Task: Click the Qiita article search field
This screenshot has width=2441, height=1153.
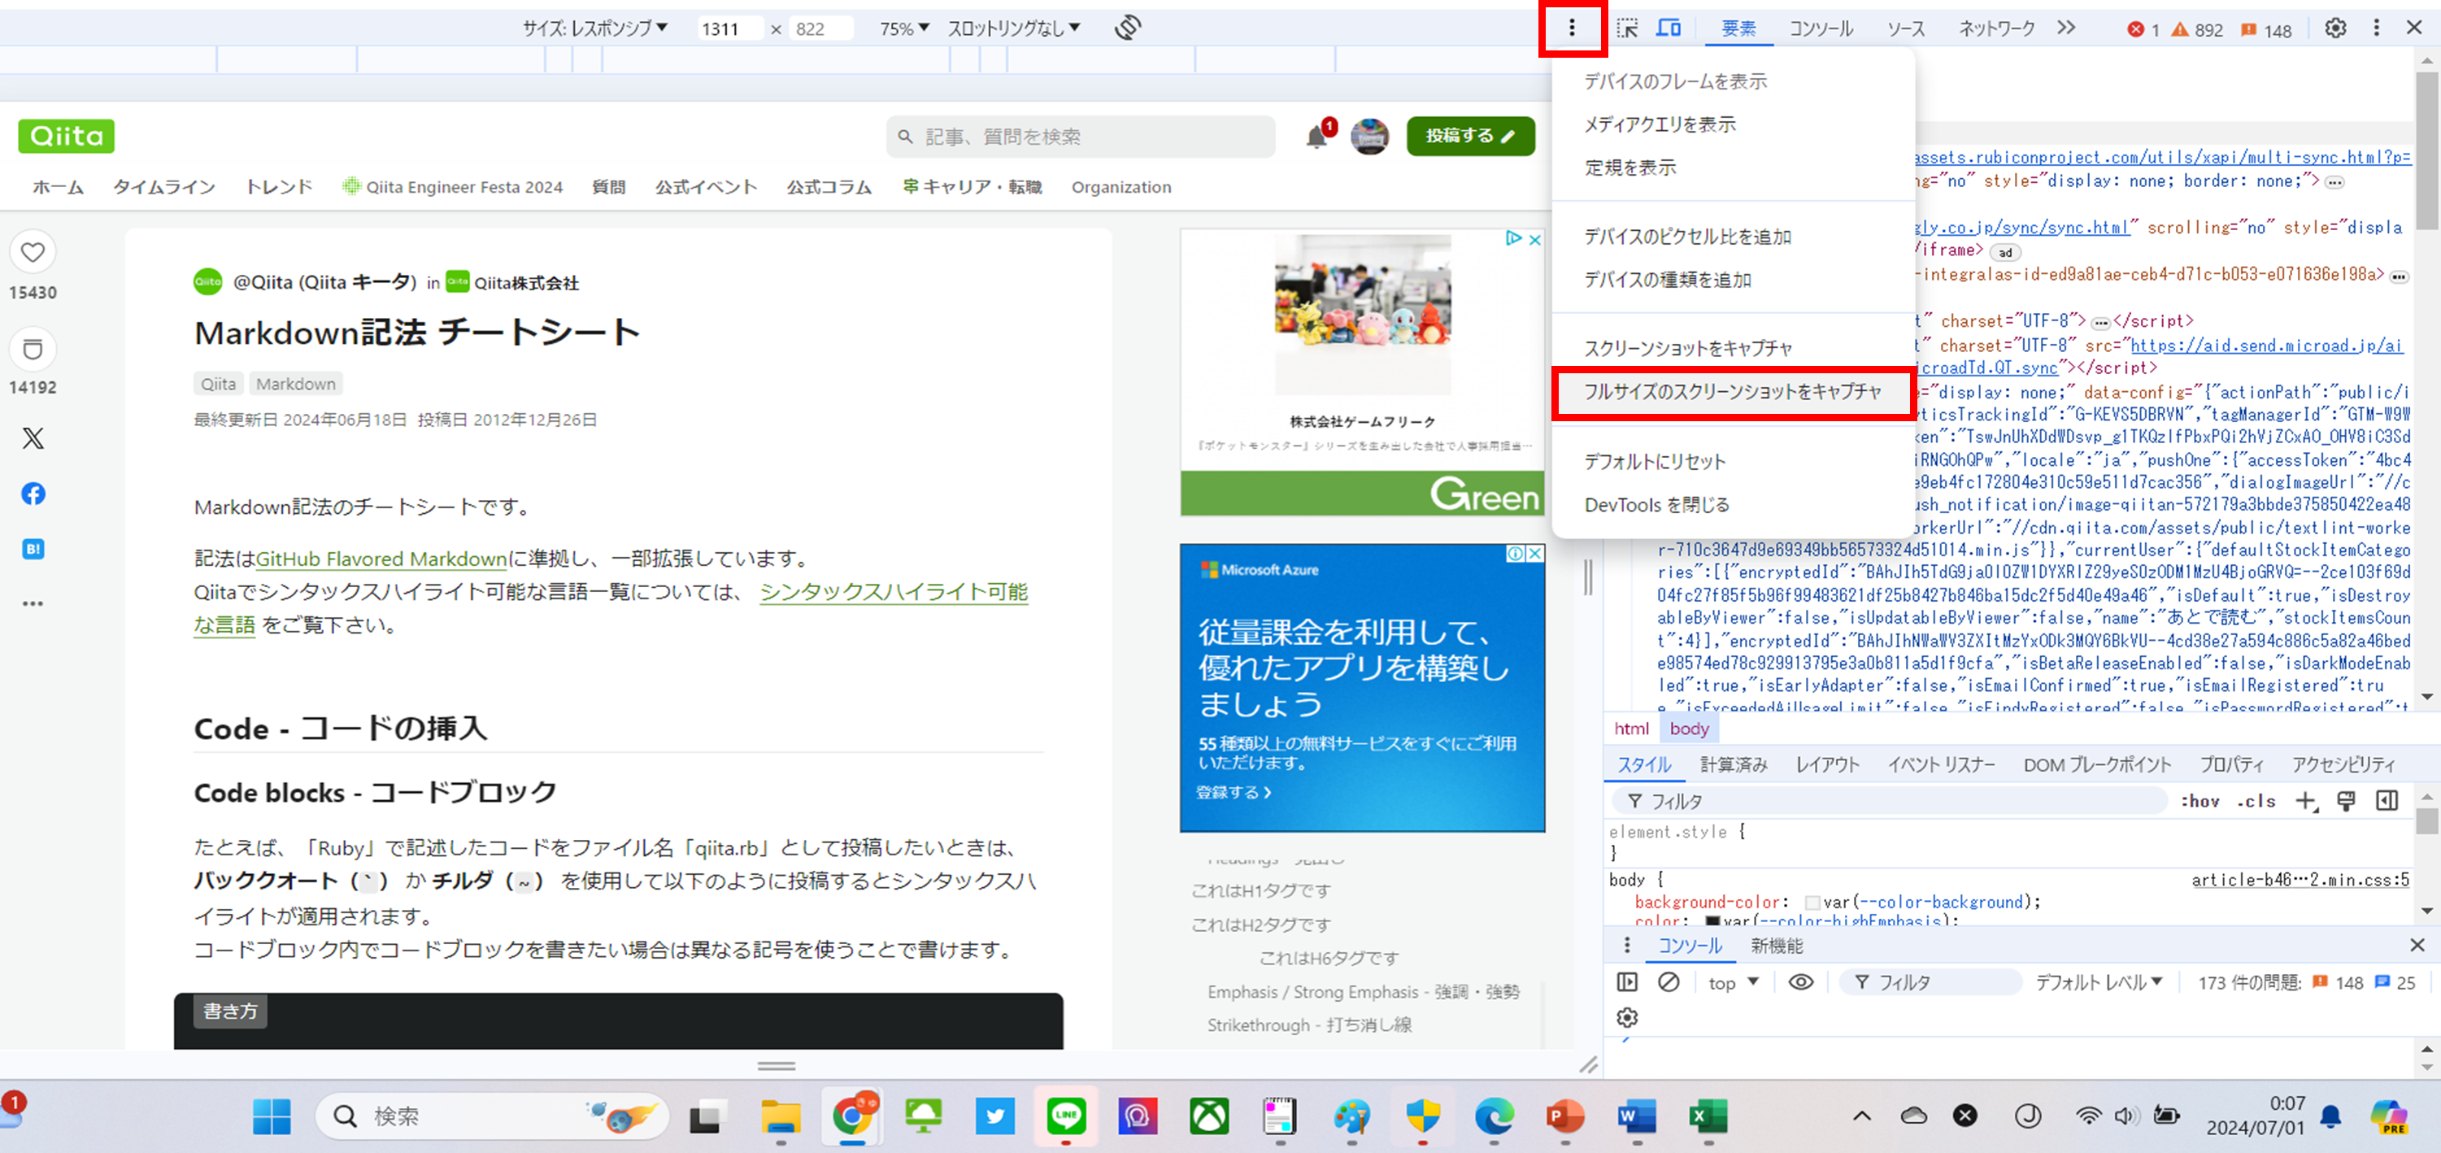Action: (1081, 137)
